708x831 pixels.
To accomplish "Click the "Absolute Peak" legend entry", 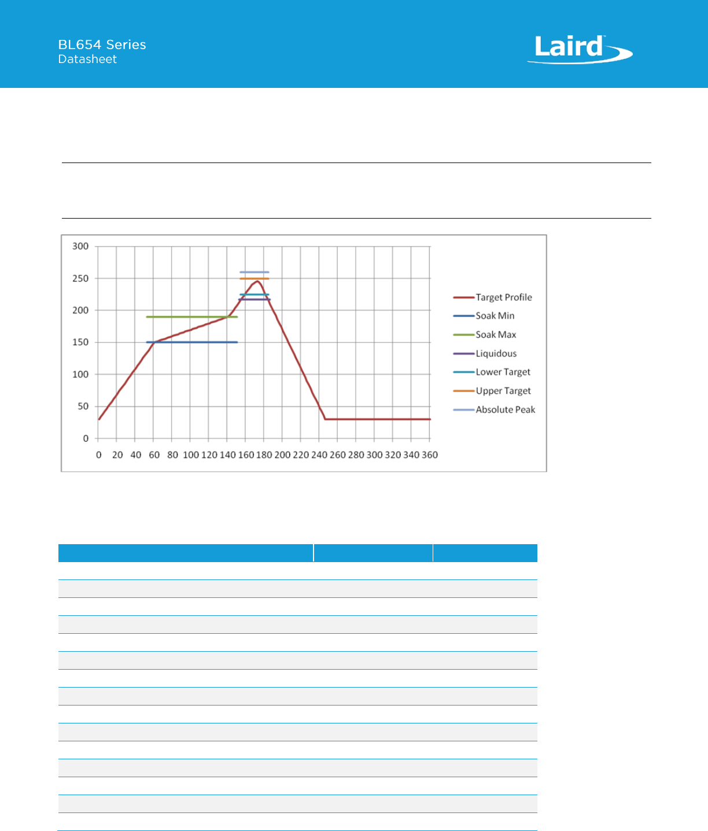I will coord(495,409).
